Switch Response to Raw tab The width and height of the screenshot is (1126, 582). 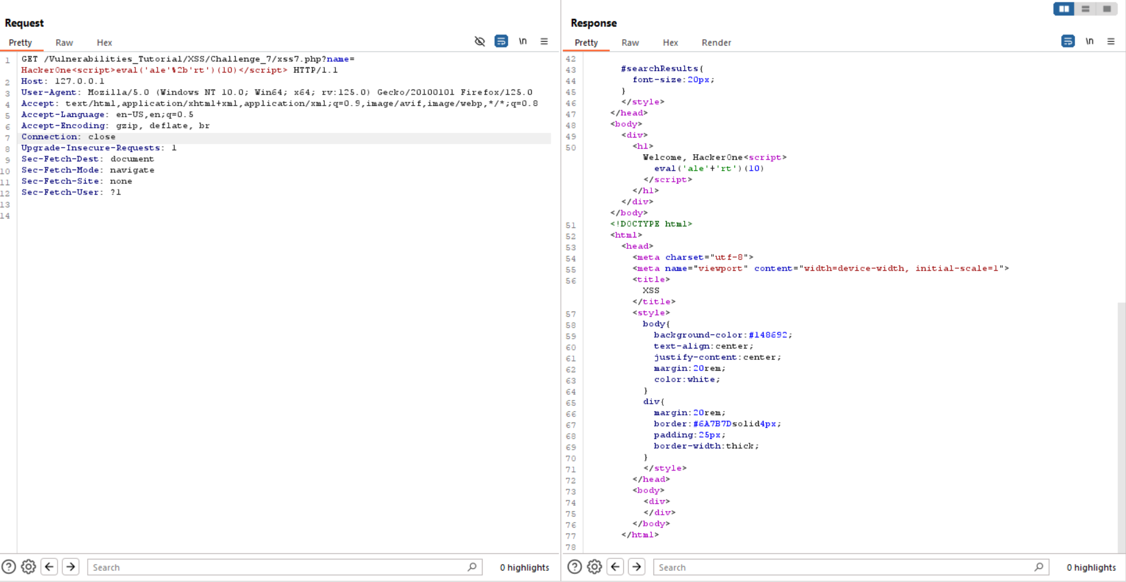coord(630,42)
